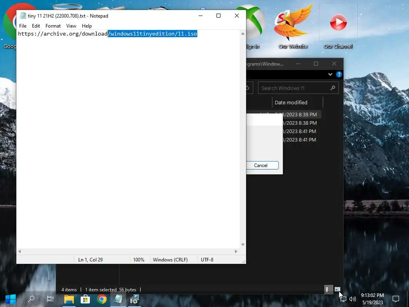
Task: Open the Edit menu in Notepad
Action: (36, 26)
